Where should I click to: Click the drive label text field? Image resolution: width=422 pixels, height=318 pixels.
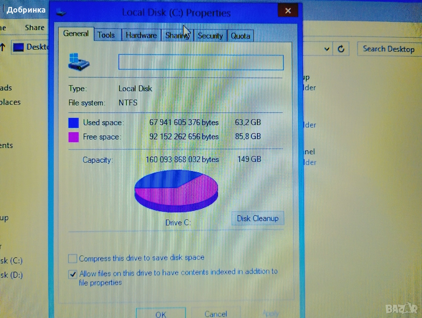pos(201,63)
